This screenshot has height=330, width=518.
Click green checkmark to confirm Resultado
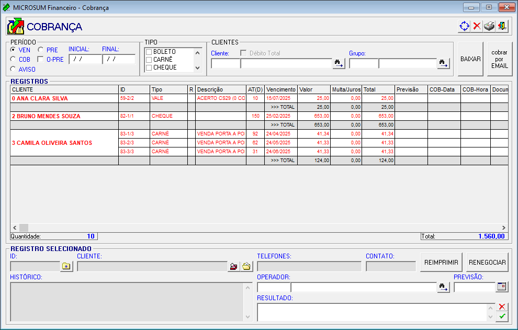click(x=502, y=316)
